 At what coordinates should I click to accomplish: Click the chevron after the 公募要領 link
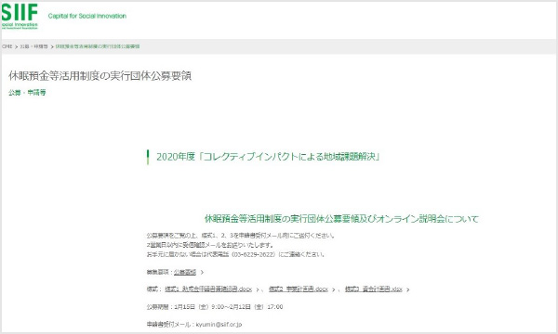(x=202, y=273)
